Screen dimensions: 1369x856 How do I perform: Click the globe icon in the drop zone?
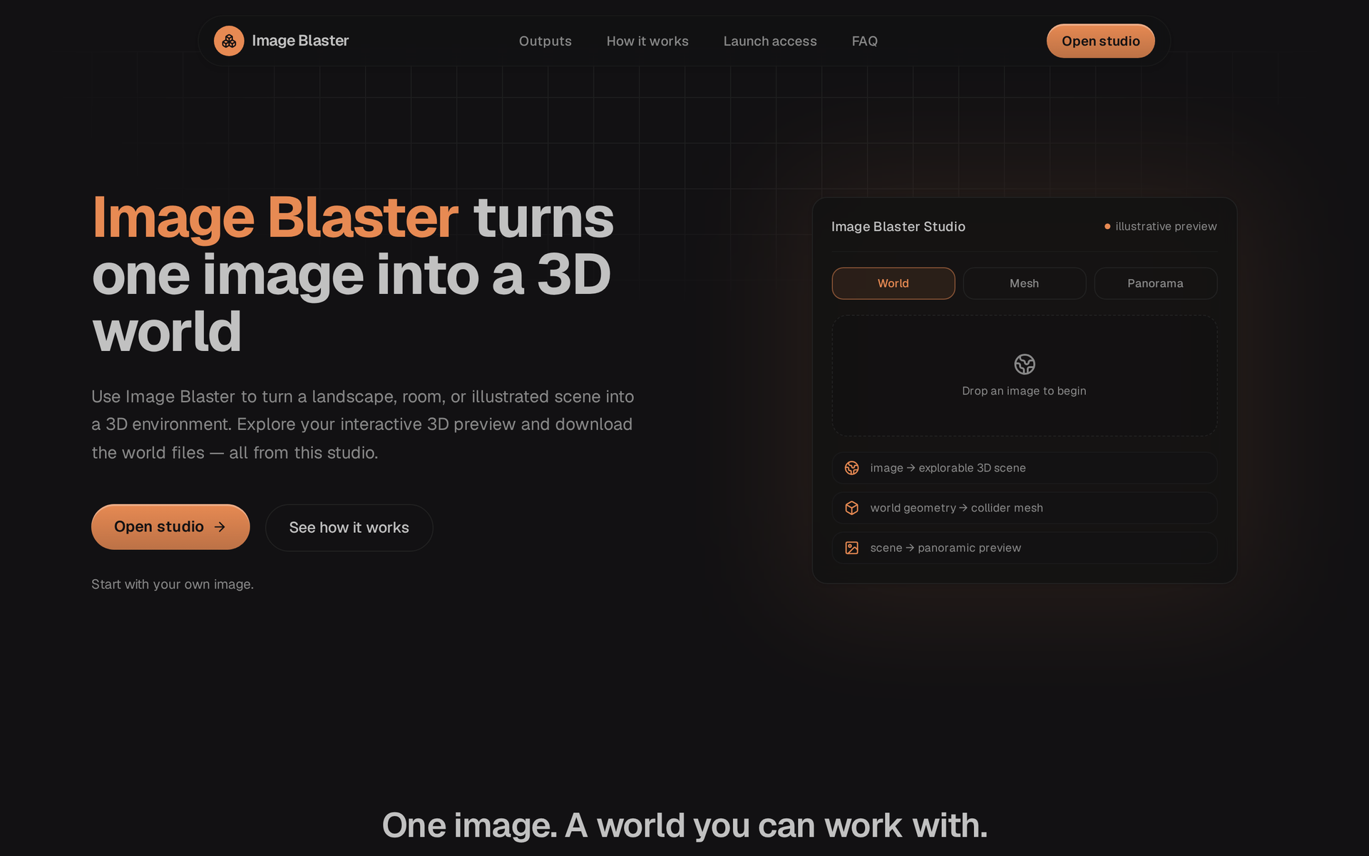coord(1025,365)
